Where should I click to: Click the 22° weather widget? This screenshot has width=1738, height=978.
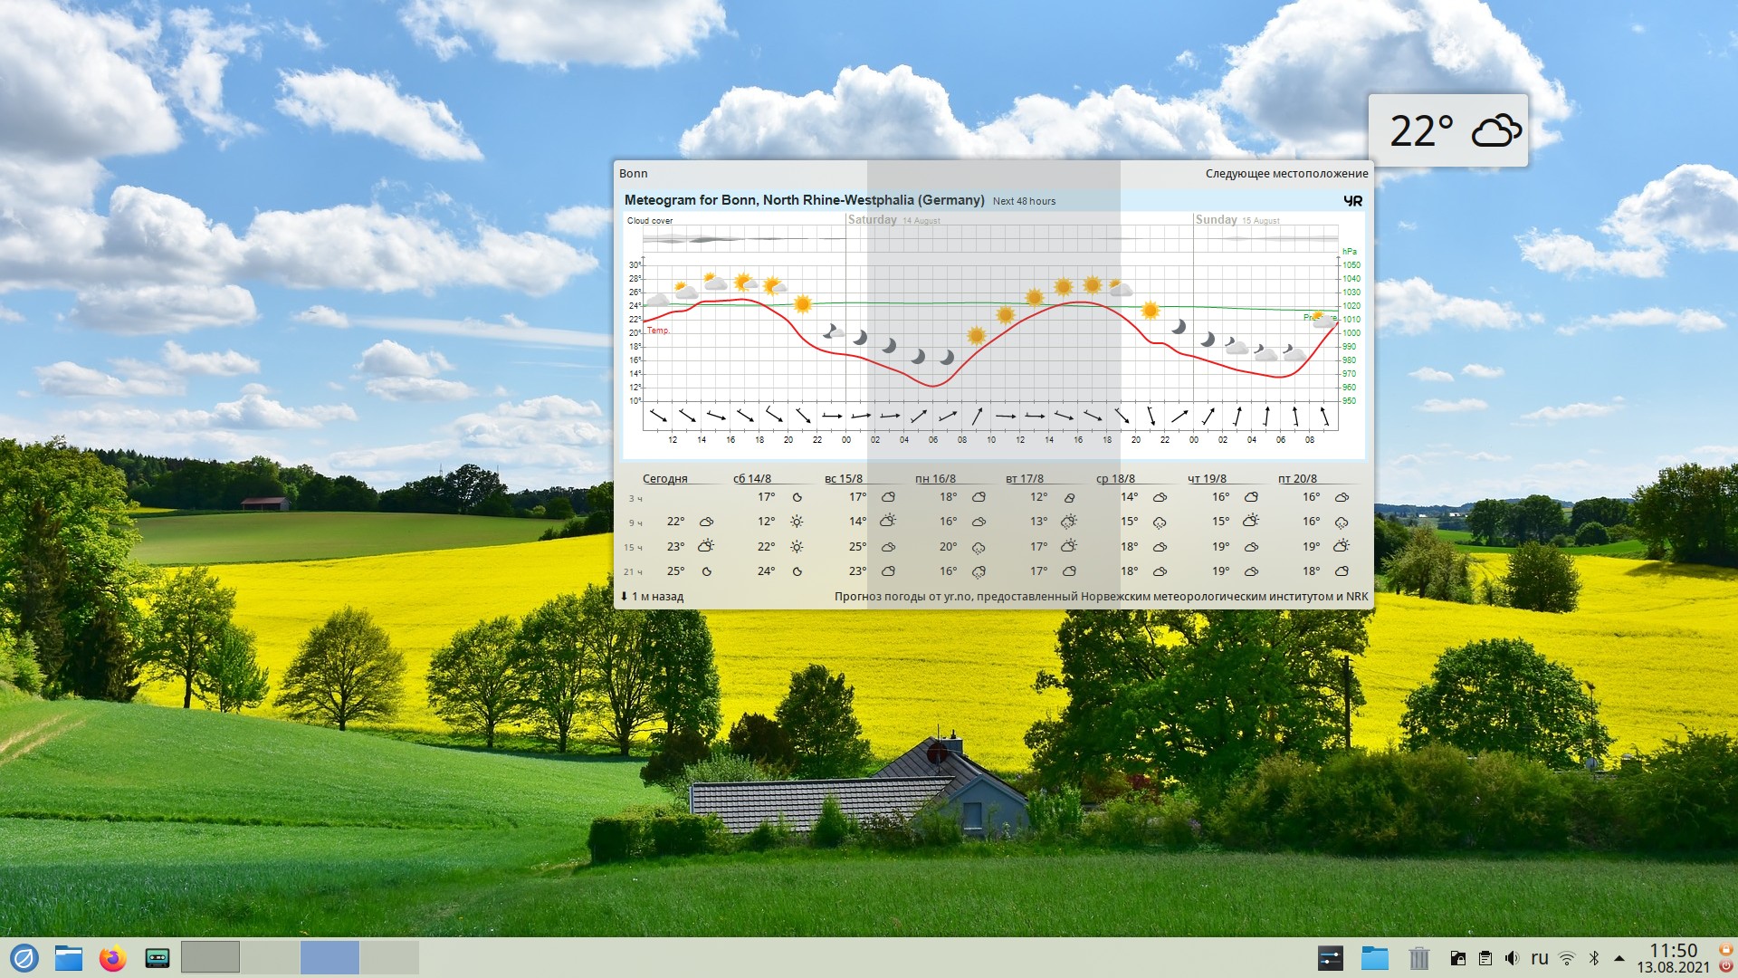tap(1447, 131)
